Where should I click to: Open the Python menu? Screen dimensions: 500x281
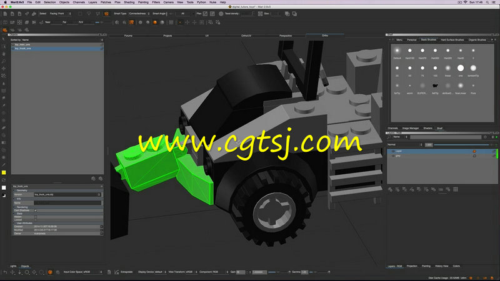coord(201,2)
